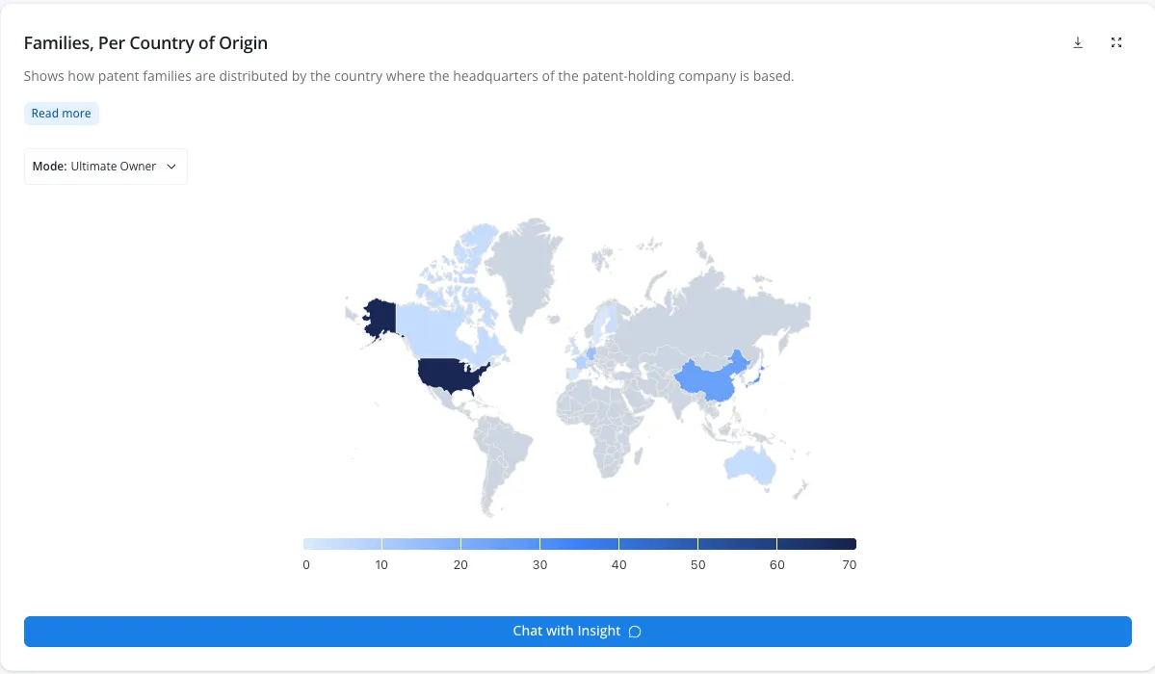Select Australia on the world map
Screen dimensions: 1155x674
(749, 465)
